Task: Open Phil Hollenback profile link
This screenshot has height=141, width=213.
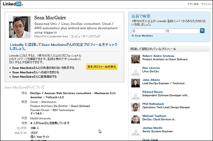Action: 153,104
